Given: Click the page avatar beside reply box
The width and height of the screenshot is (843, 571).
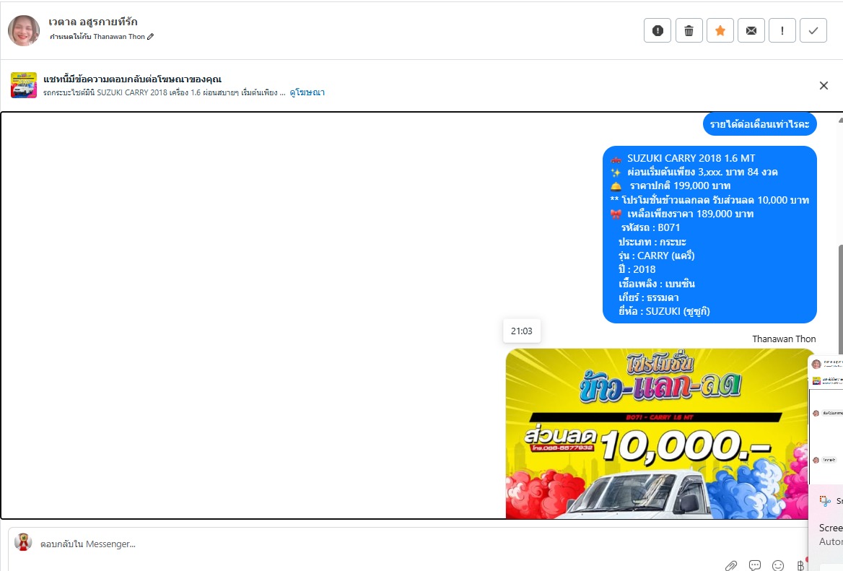Looking at the screenshot, I should [23, 542].
